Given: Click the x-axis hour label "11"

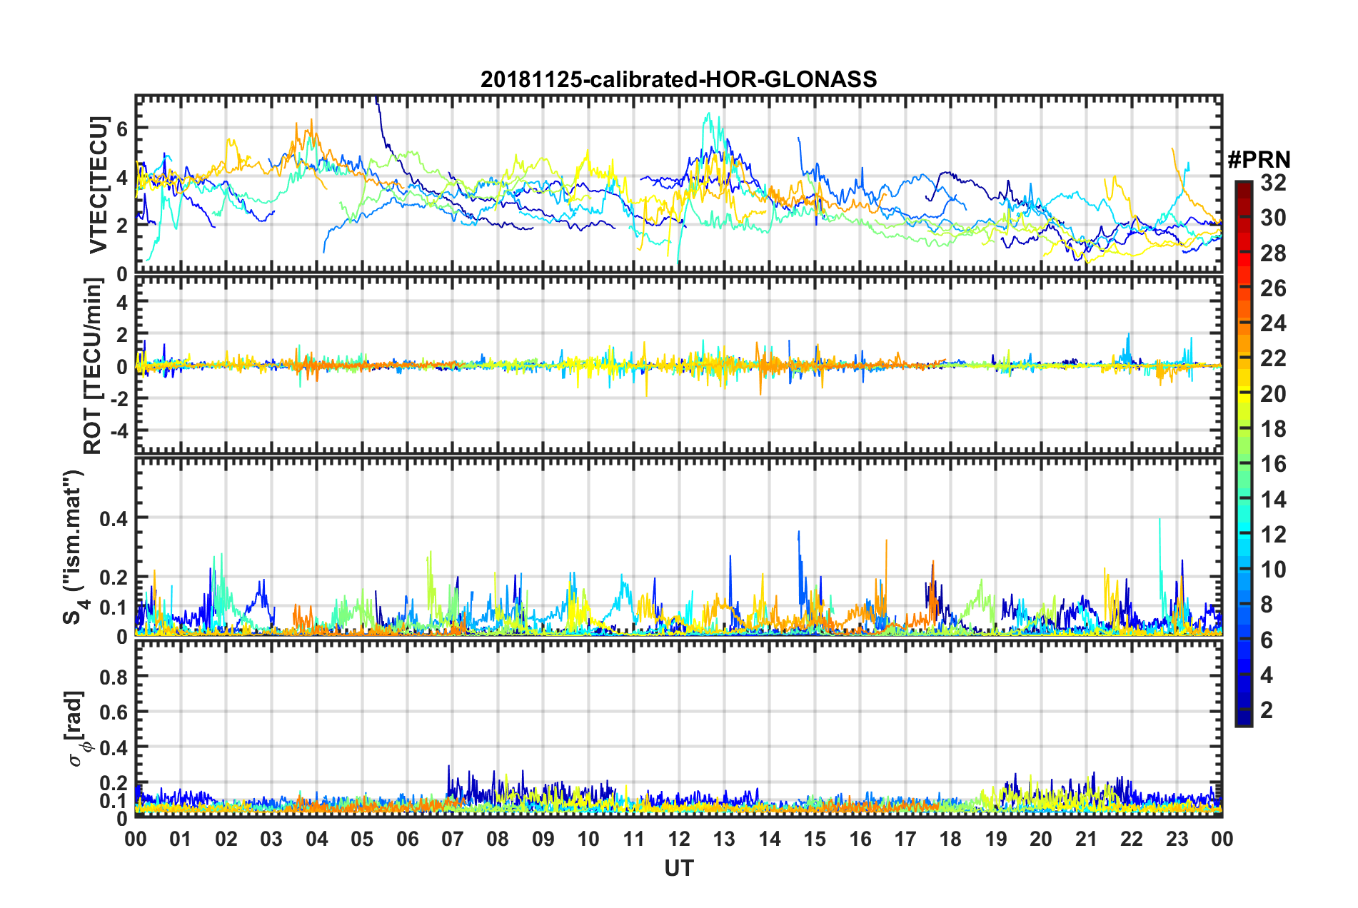Looking at the screenshot, I should coord(633,839).
